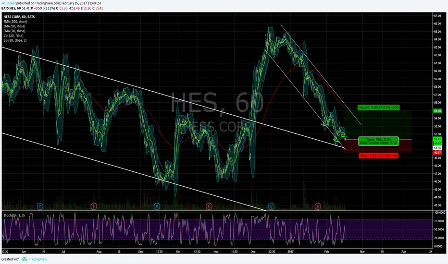Click the EMA (50, close) indicator label
Image resolution: width=448 pixels, height=264 pixels.
(x=14, y=26)
